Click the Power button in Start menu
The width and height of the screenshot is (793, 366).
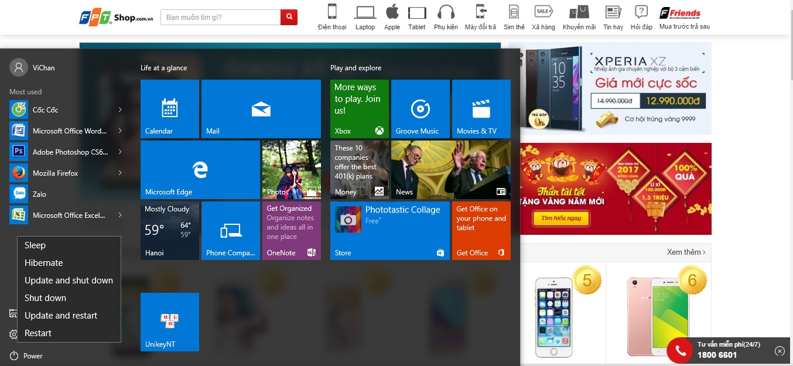[26, 356]
